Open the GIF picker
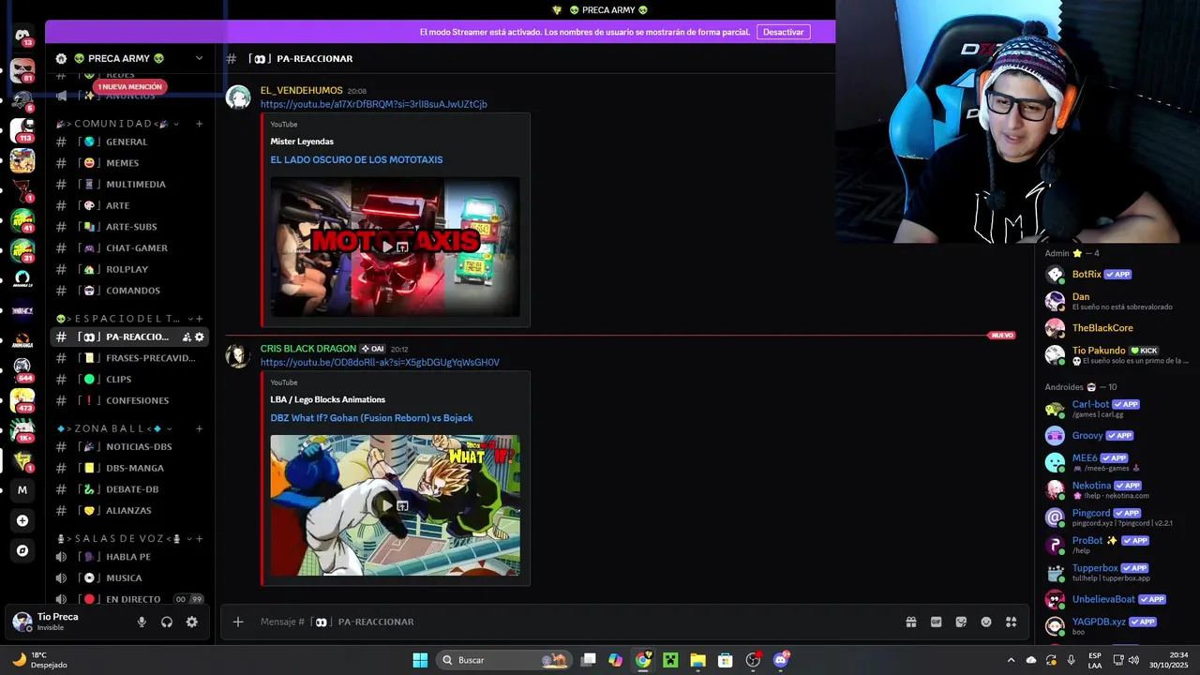 tap(936, 622)
